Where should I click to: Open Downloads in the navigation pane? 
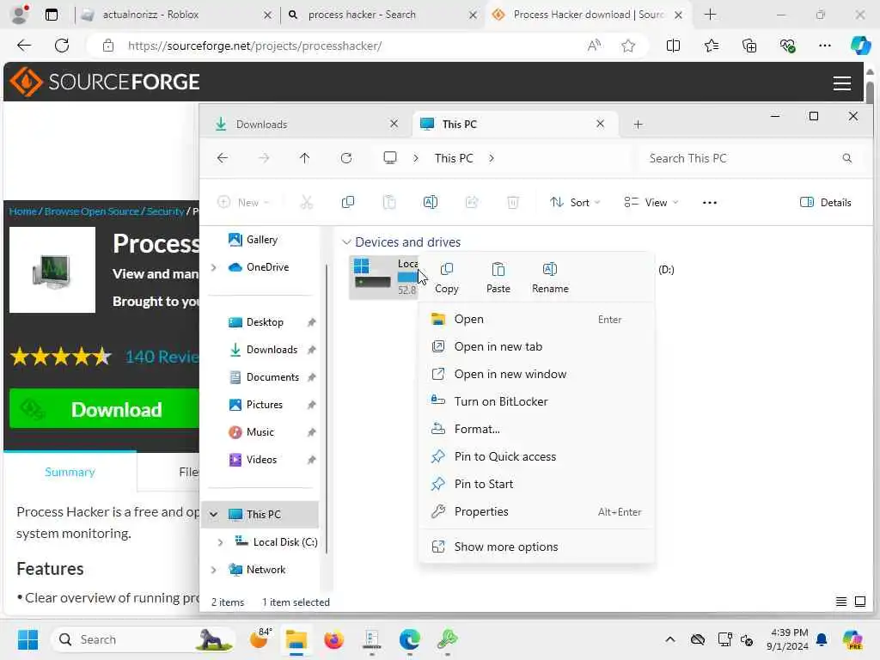click(272, 350)
